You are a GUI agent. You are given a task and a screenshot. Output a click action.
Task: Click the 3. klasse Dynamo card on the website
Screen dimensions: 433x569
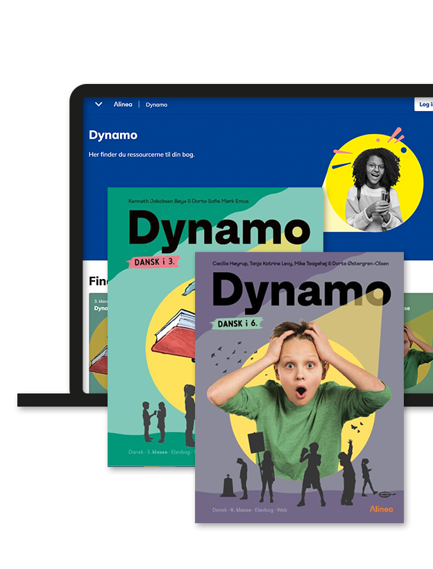[x=99, y=343]
